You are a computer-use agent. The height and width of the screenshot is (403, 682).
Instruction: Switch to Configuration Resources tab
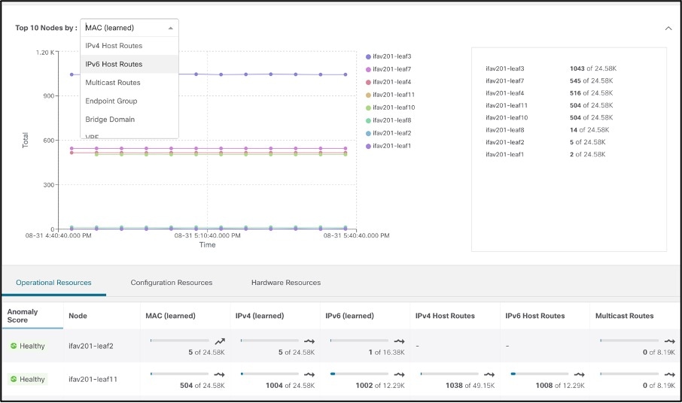[x=172, y=283]
